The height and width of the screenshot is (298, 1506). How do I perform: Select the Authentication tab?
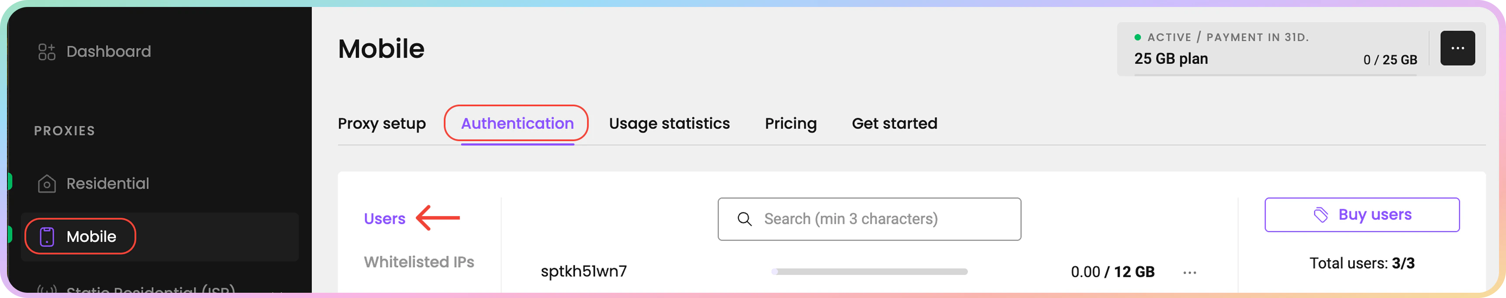pos(517,124)
